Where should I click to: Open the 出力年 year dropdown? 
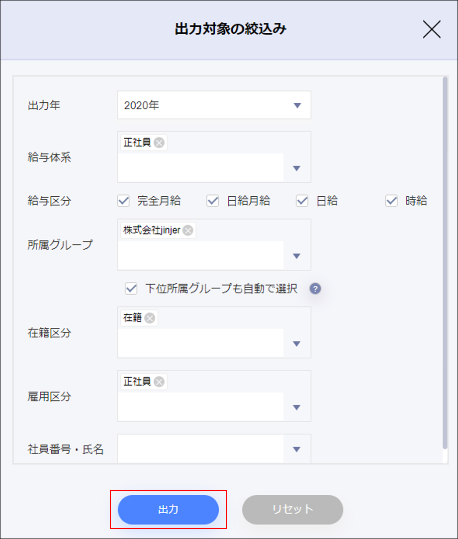pos(297,105)
